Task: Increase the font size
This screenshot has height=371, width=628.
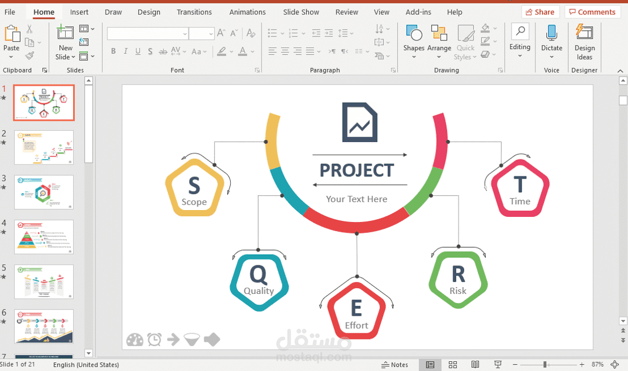Action: 221,33
